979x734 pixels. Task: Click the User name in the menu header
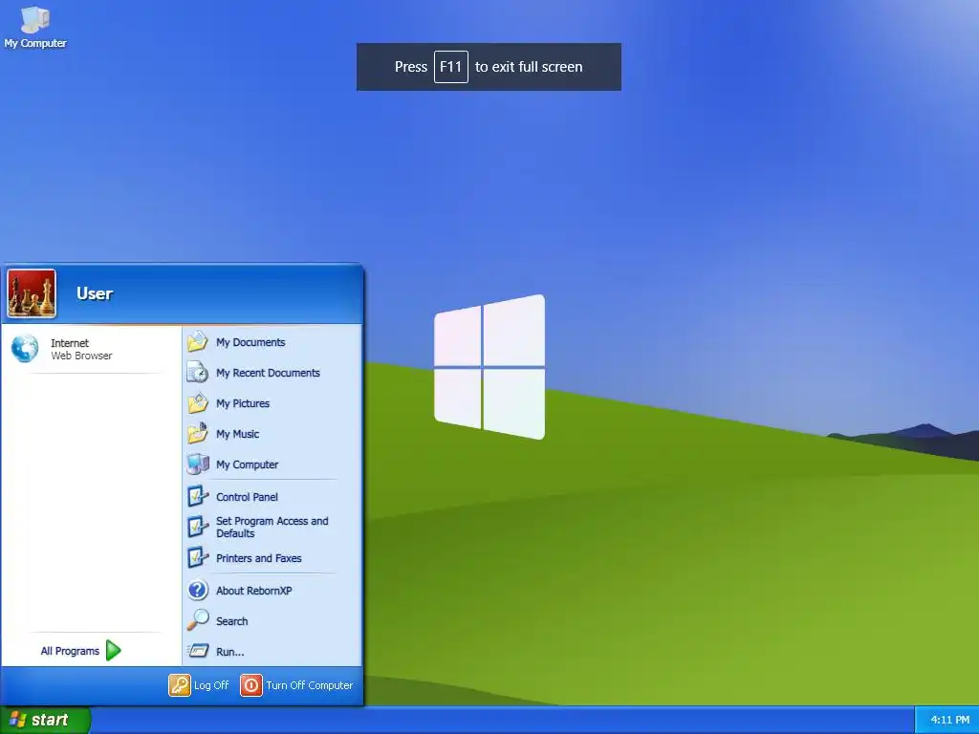(x=95, y=293)
